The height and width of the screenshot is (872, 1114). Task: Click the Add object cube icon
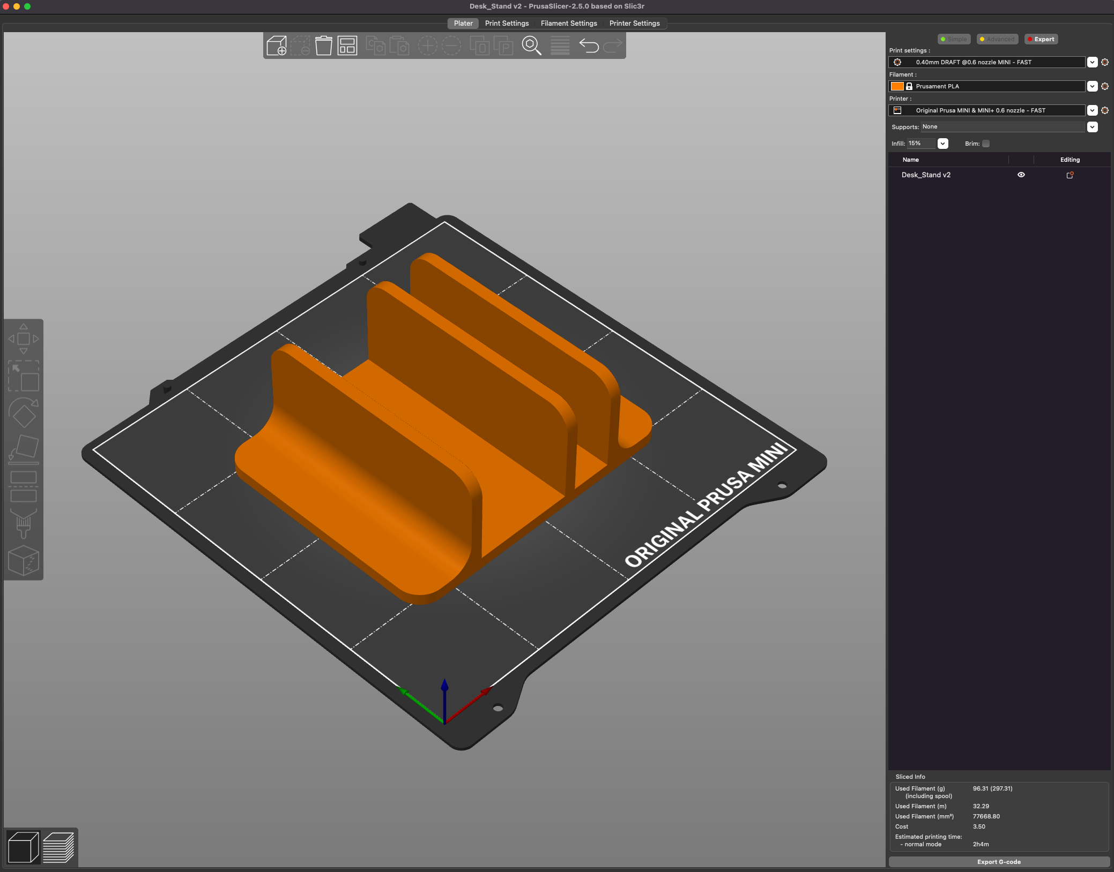click(277, 46)
